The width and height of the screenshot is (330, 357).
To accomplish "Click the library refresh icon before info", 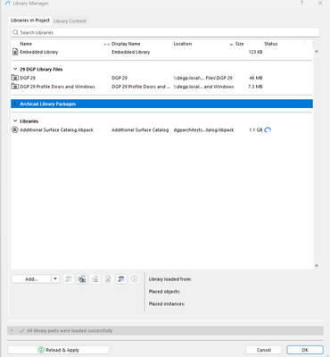I will coord(121,278).
